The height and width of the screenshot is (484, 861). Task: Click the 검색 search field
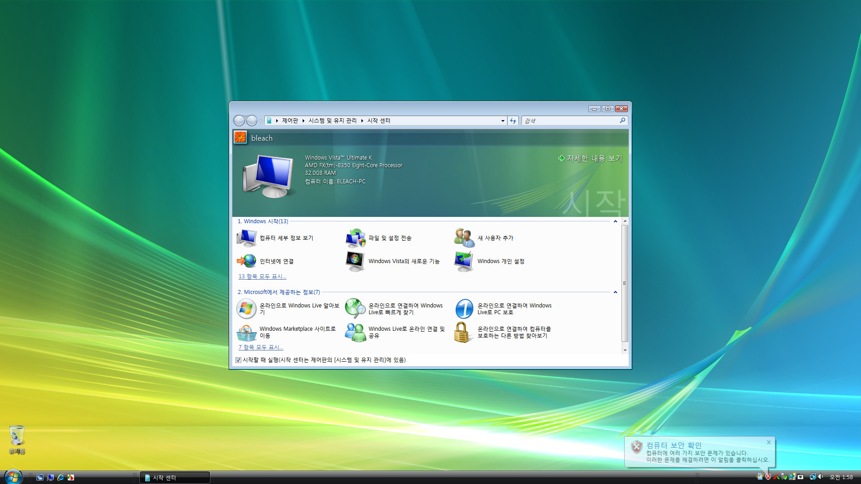[570, 121]
